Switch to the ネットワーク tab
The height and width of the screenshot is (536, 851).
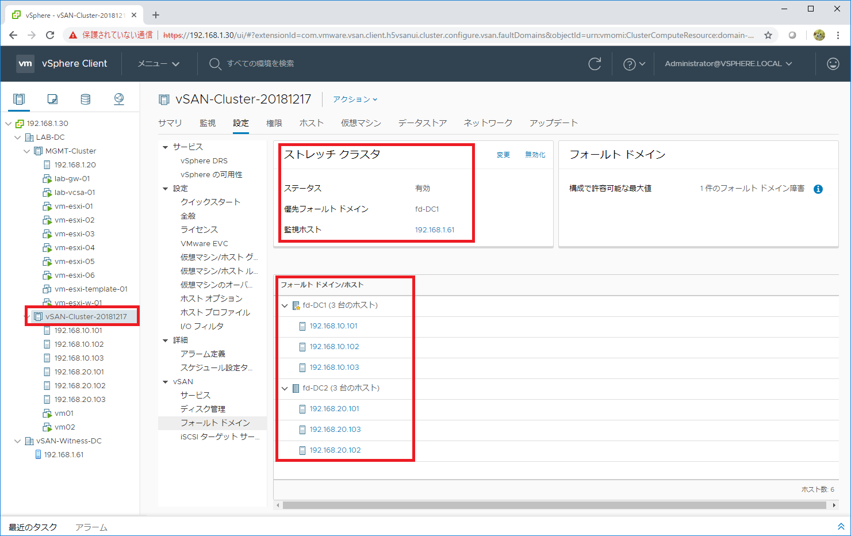(488, 123)
